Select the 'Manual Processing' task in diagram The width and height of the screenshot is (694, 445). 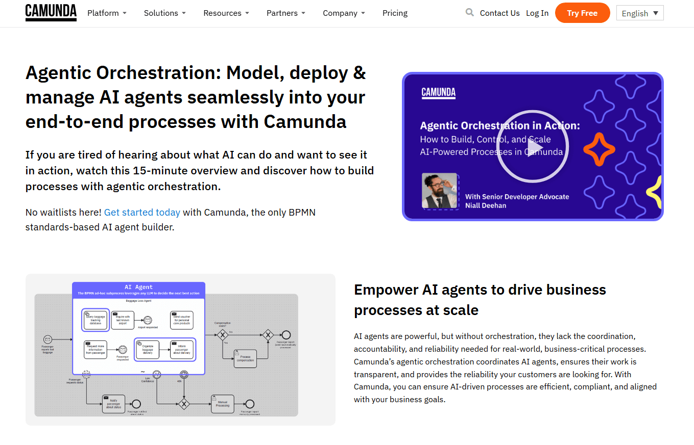(x=223, y=404)
